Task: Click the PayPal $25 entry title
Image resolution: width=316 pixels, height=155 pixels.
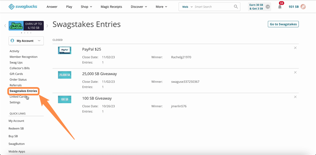Action: 91,49
